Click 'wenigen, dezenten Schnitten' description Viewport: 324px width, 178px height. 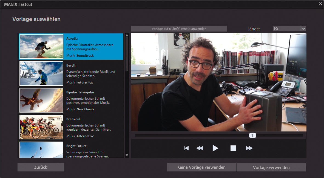point(89,130)
